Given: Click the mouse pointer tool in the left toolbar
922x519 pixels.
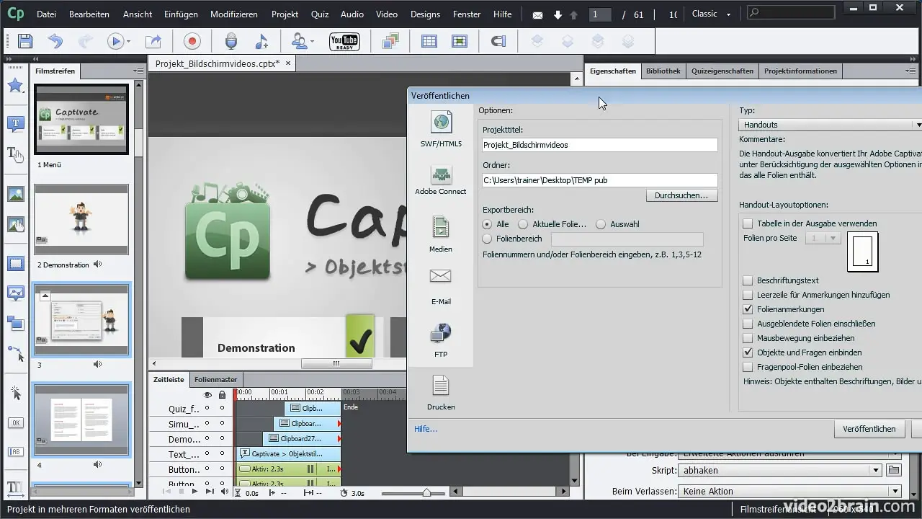Looking at the screenshot, I should tap(15, 393).
